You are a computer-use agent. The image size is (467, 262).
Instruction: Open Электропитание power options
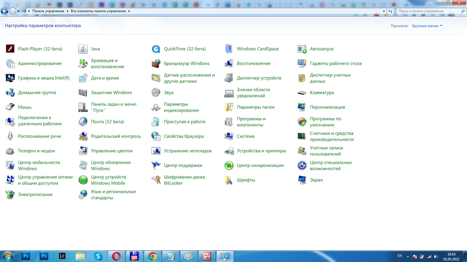point(35,195)
